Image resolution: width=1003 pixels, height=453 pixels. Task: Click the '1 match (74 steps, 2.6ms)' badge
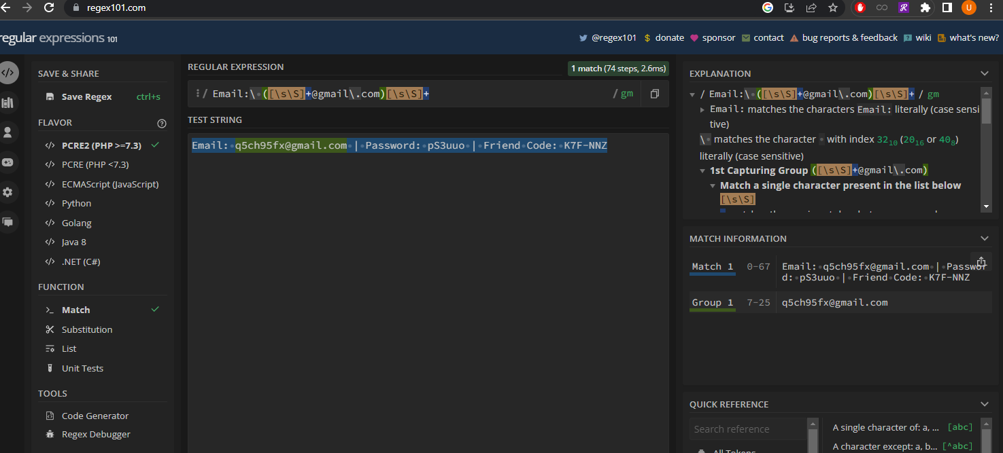point(618,69)
